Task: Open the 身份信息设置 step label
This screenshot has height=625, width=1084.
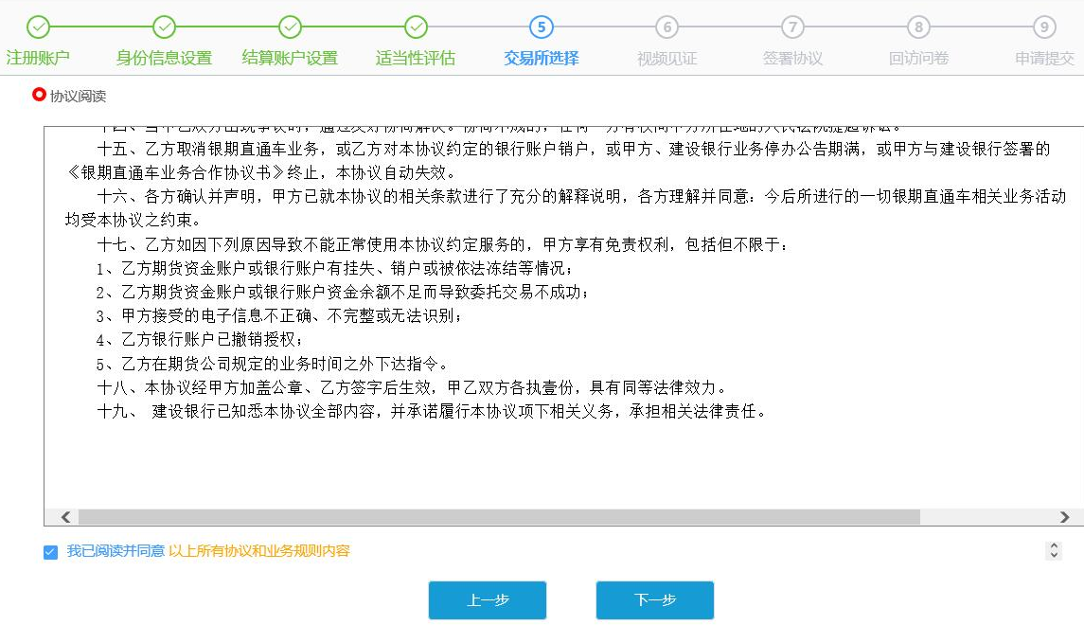Action: [x=165, y=58]
